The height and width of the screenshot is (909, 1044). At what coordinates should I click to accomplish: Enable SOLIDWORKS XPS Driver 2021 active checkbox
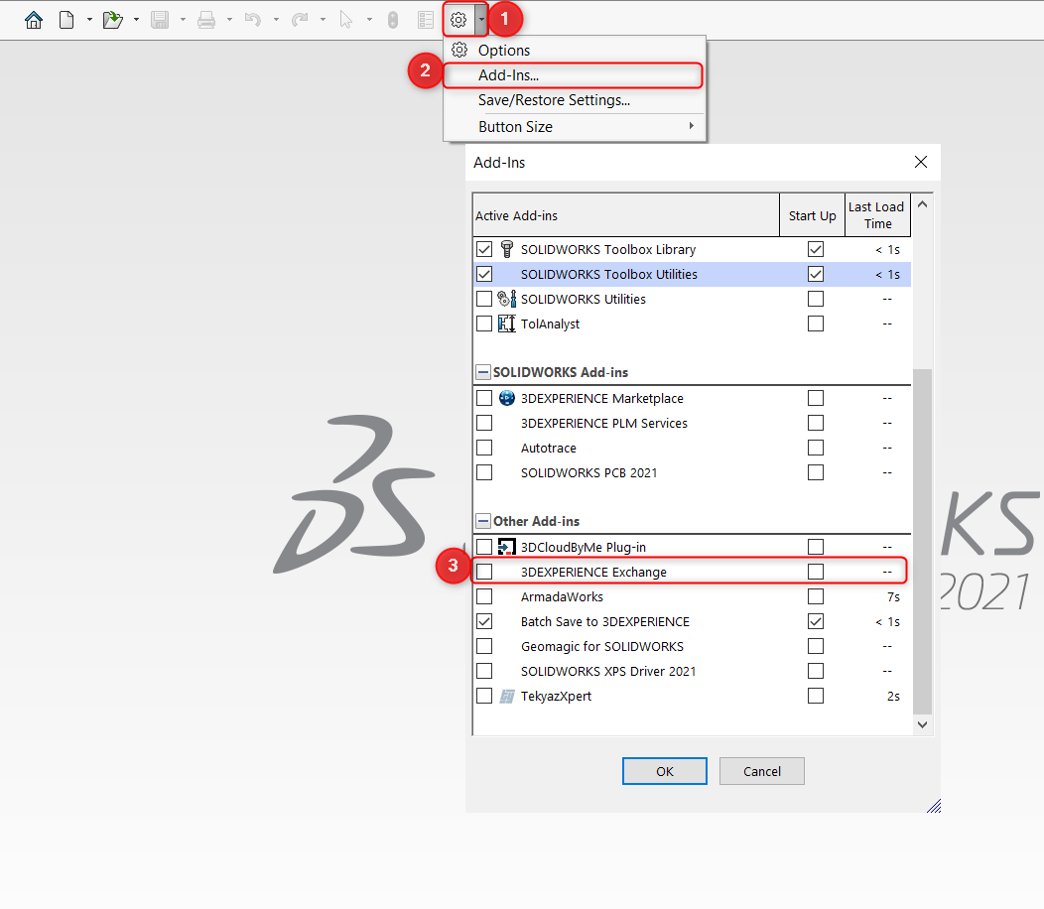pyautogui.click(x=484, y=671)
